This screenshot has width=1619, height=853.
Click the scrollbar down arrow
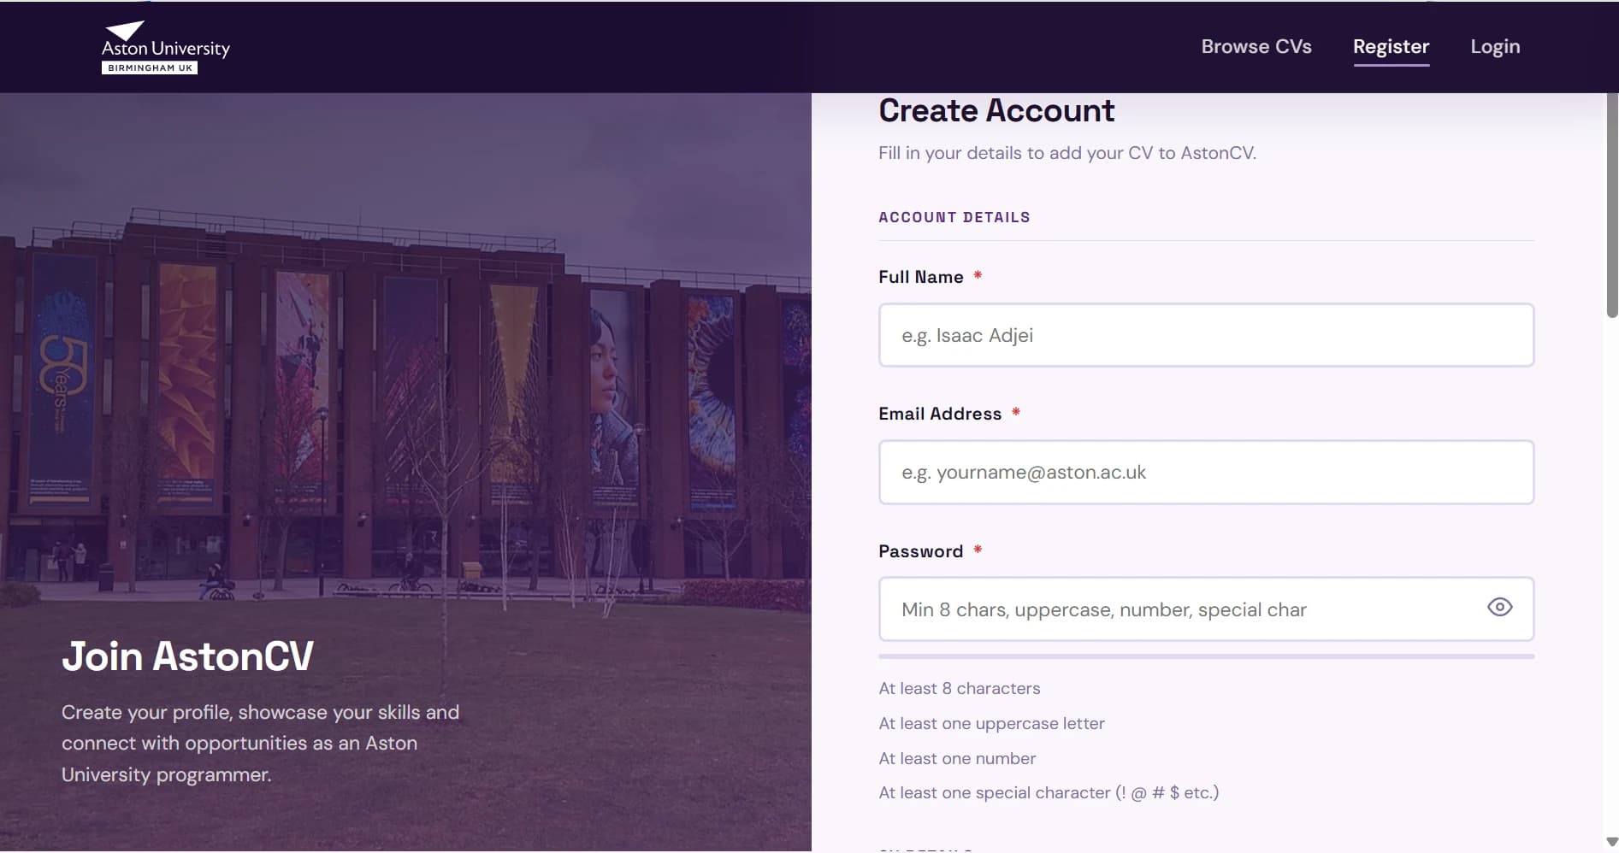click(x=1612, y=843)
